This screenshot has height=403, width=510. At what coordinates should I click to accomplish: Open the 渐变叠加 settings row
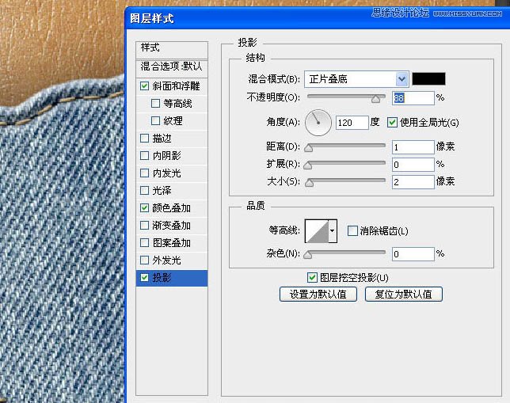point(172,226)
